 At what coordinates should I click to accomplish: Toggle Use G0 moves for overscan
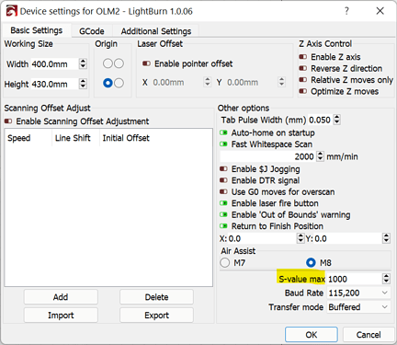coord(223,192)
